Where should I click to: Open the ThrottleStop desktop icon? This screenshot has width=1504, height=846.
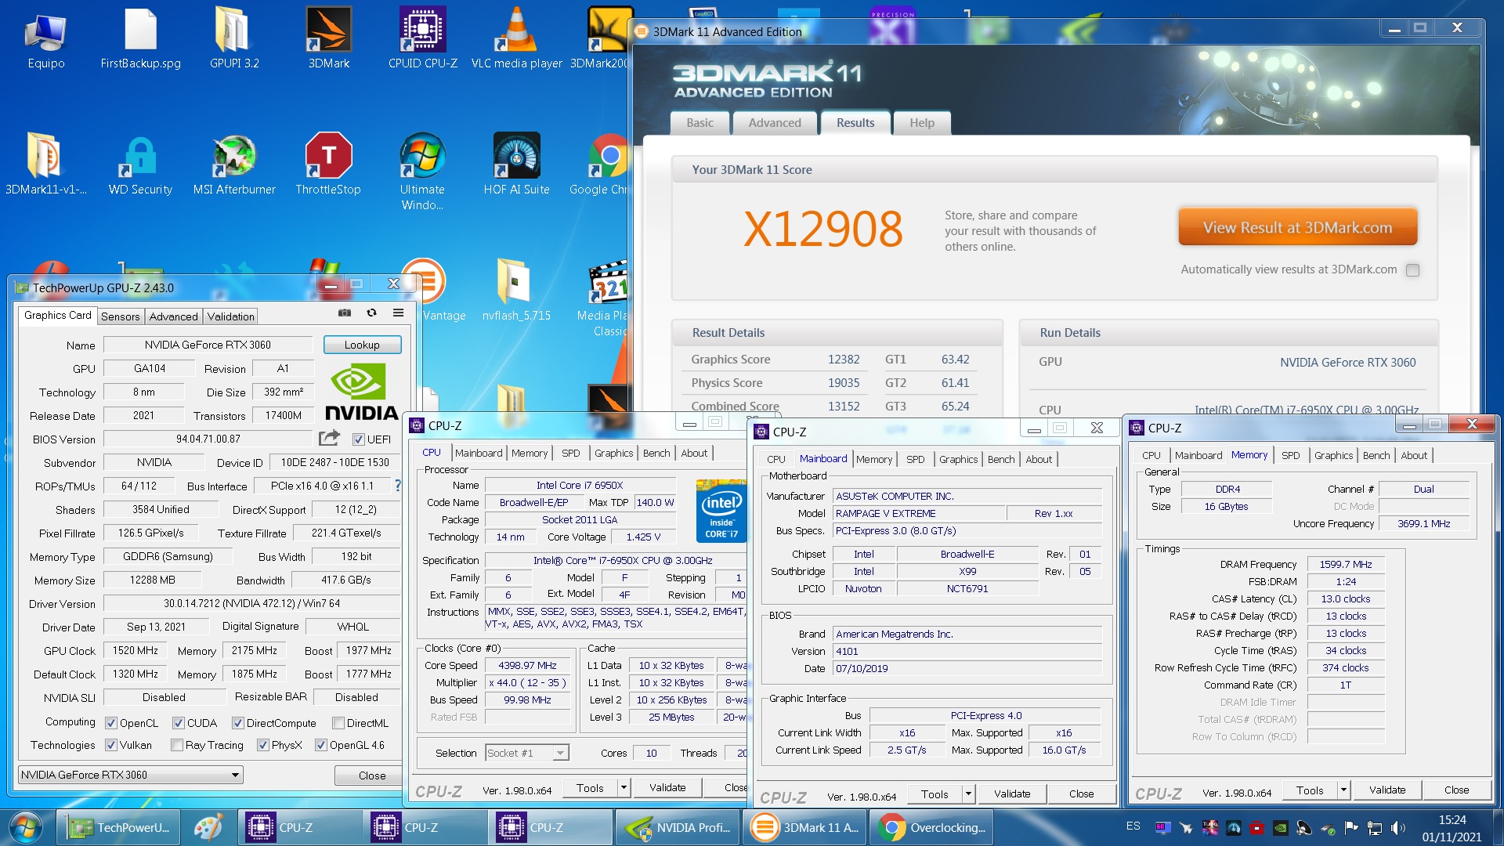tap(328, 164)
